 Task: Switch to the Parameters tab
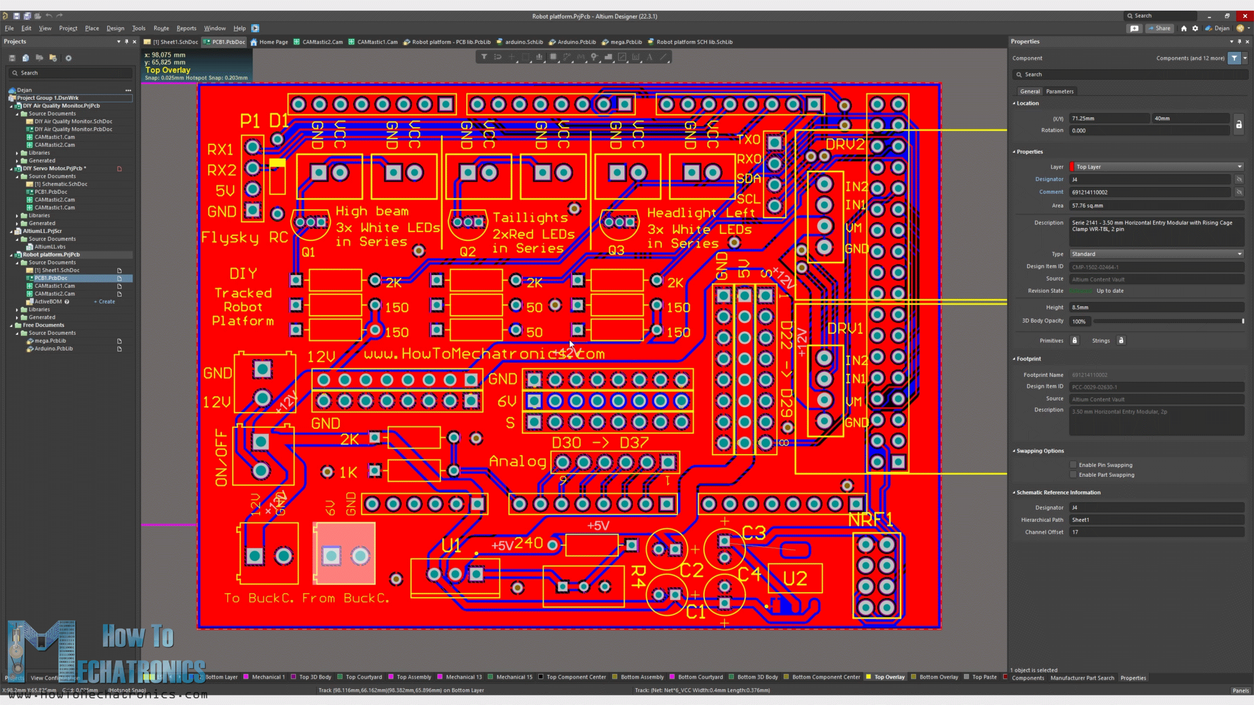(x=1060, y=92)
